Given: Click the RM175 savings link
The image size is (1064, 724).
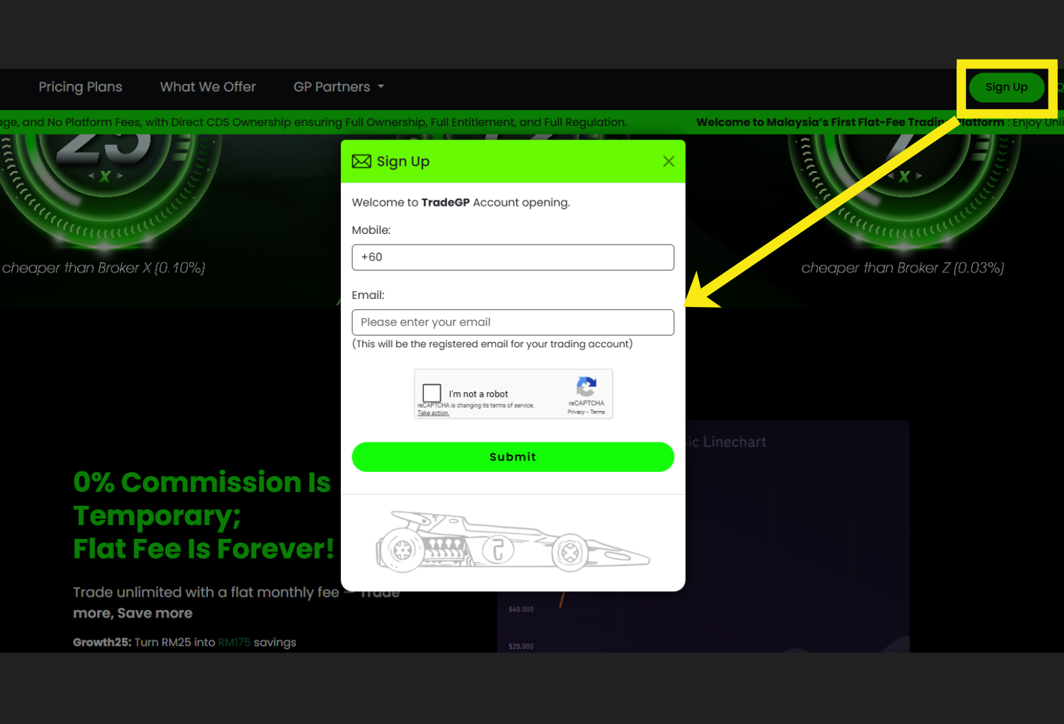Looking at the screenshot, I should (234, 642).
